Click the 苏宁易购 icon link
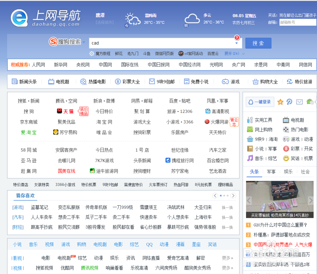 [x=55, y=132]
